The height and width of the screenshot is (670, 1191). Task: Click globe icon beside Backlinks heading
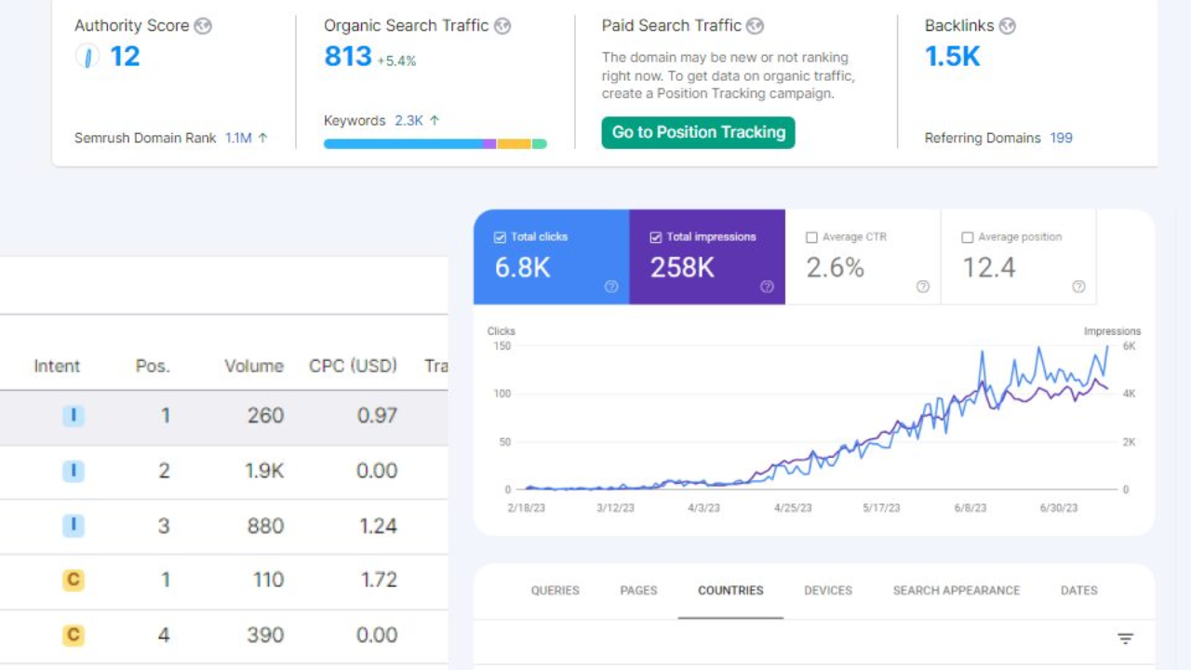(1007, 26)
